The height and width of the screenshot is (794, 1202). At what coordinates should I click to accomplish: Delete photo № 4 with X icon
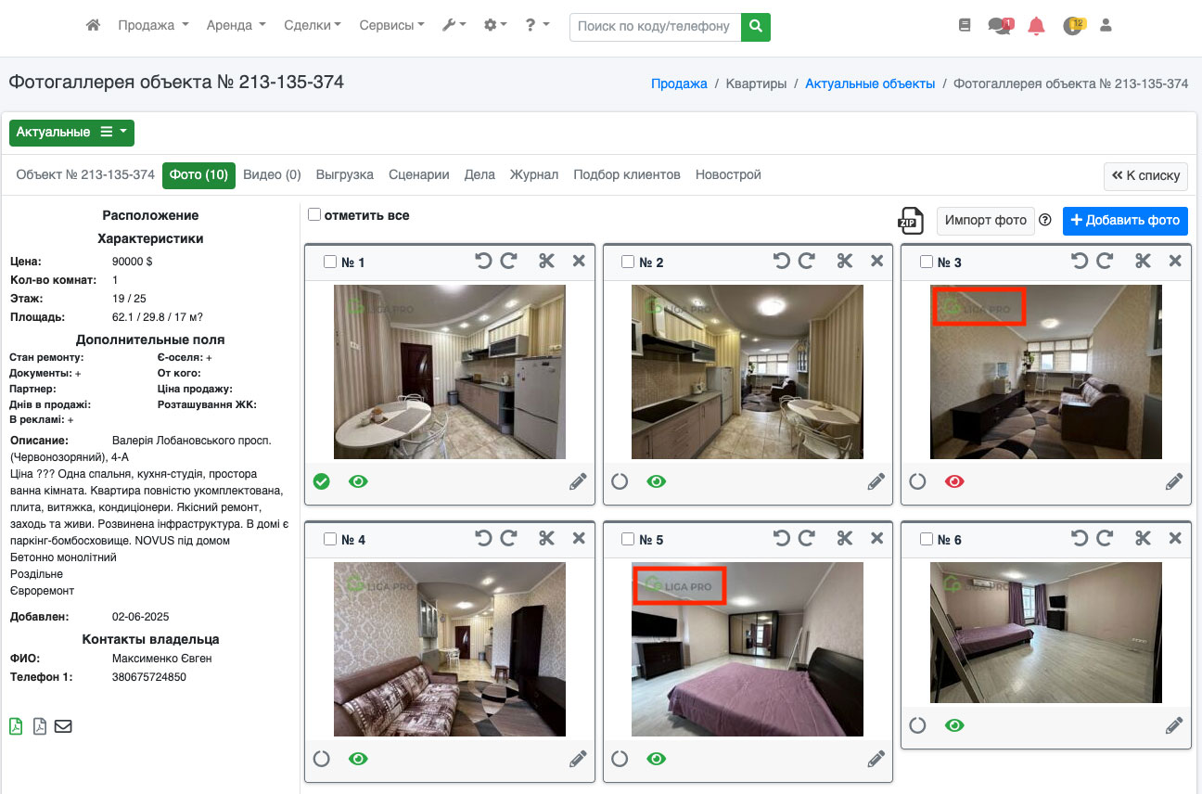click(x=579, y=539)
